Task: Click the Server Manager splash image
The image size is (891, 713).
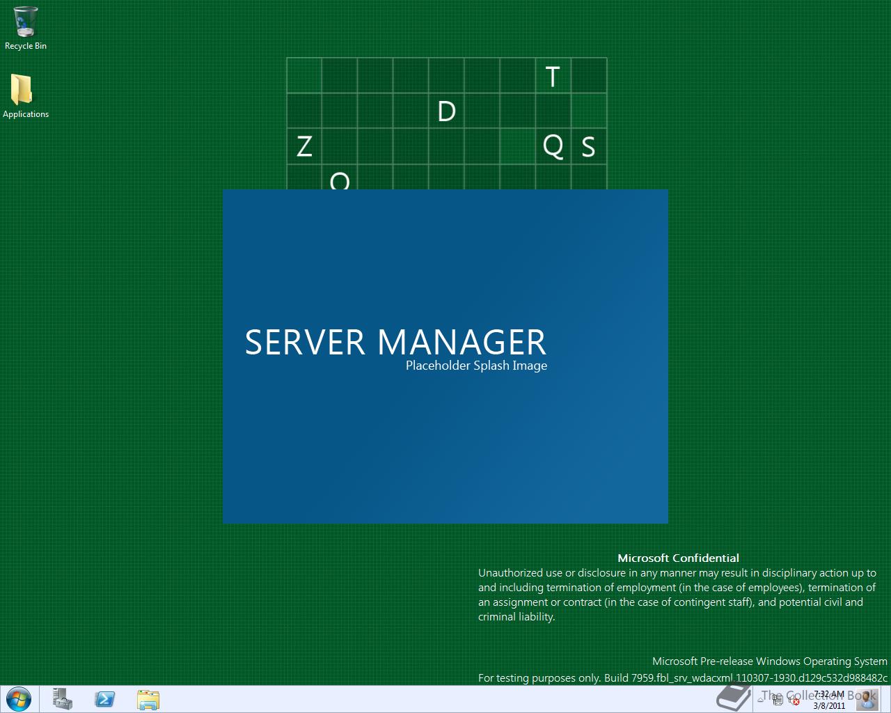Action: click(x=445, y=356)
